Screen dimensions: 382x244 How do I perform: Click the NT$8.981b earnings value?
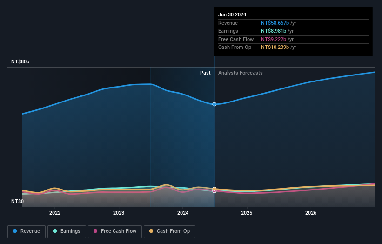click(274, 31)
